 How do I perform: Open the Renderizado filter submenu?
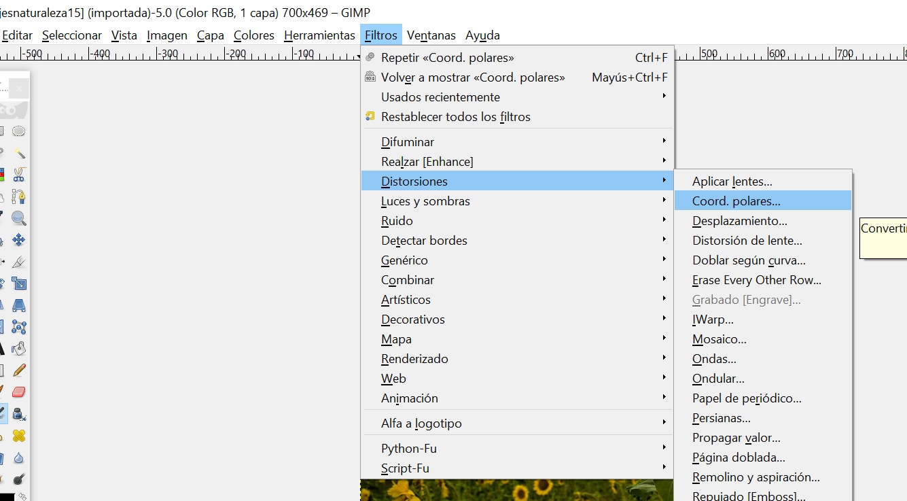[517, 358]
